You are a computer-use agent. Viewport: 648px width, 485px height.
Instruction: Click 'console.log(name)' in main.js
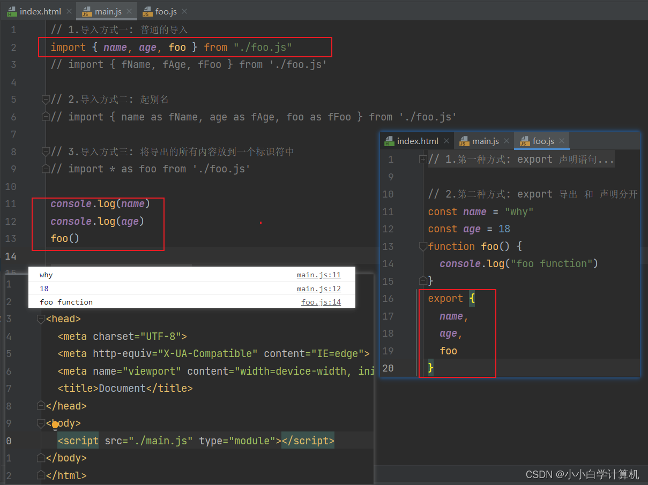click(100, 203)
